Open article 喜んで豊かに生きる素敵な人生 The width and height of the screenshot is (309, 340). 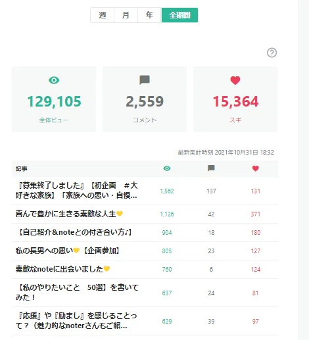click(69, 214)
